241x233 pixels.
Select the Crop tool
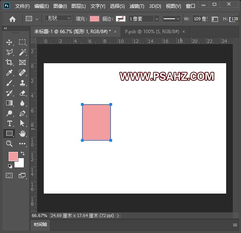tap(9, 62)
